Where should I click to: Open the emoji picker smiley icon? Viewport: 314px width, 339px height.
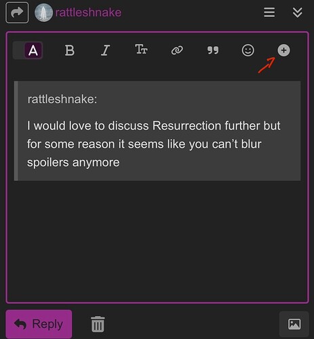pyautogui.click(x=248, y=50)
